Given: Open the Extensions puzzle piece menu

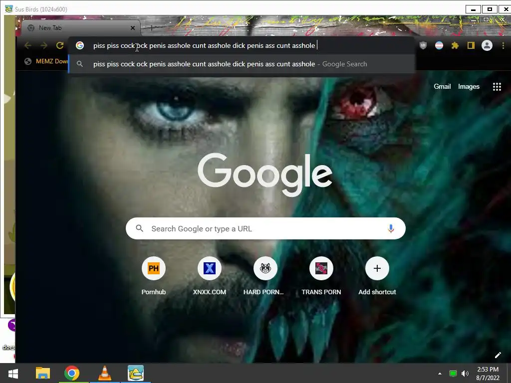Looking at the screenshot, I should click(455, 45).
